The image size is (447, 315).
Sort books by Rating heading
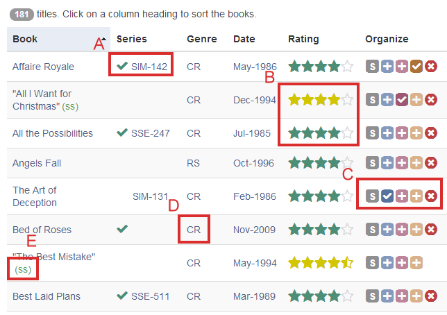303,39
